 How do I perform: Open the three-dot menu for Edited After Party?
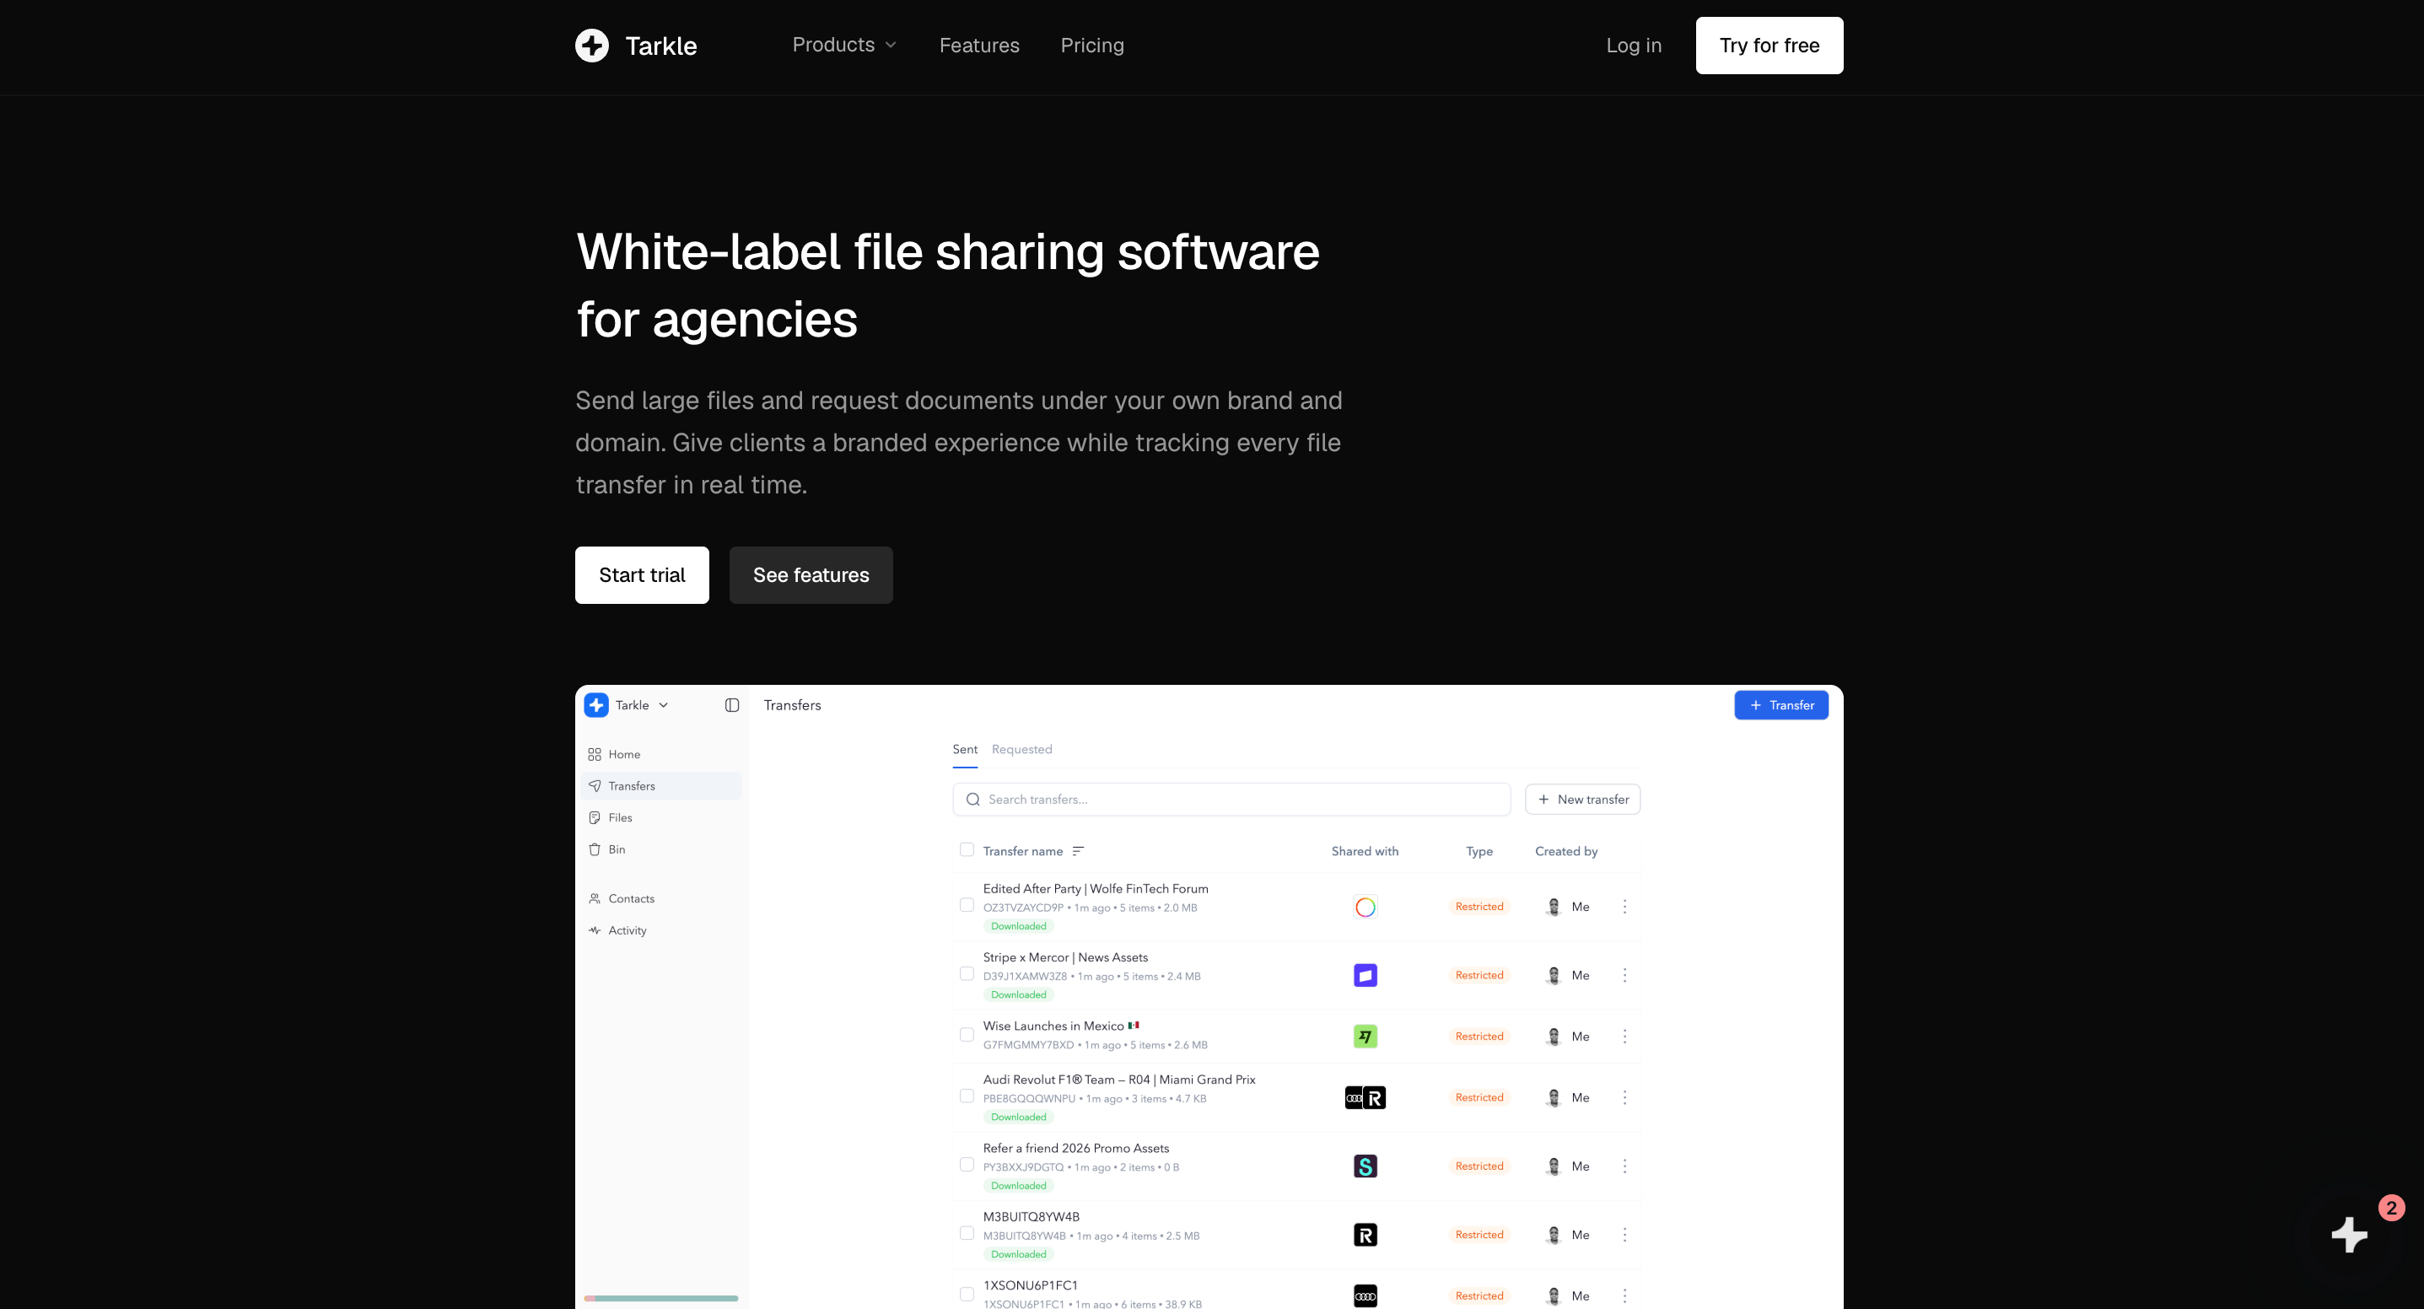[1624, 906]
